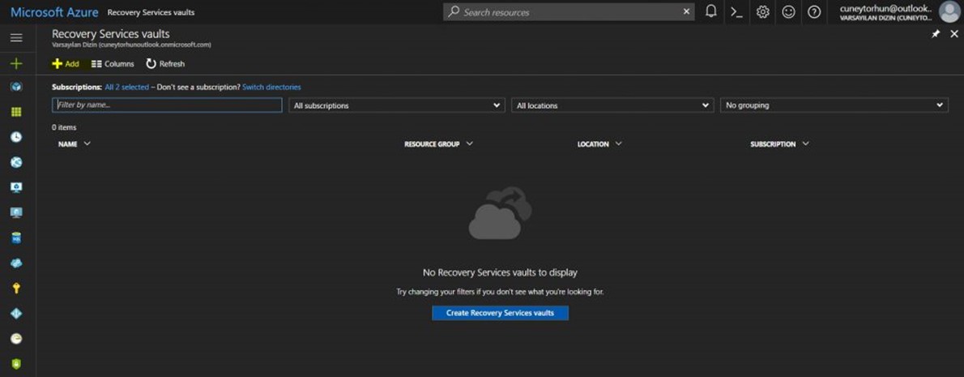The image size is (964, 377).
Task: Open the SQL databases sidebar icon
Action: coord(16,238)
